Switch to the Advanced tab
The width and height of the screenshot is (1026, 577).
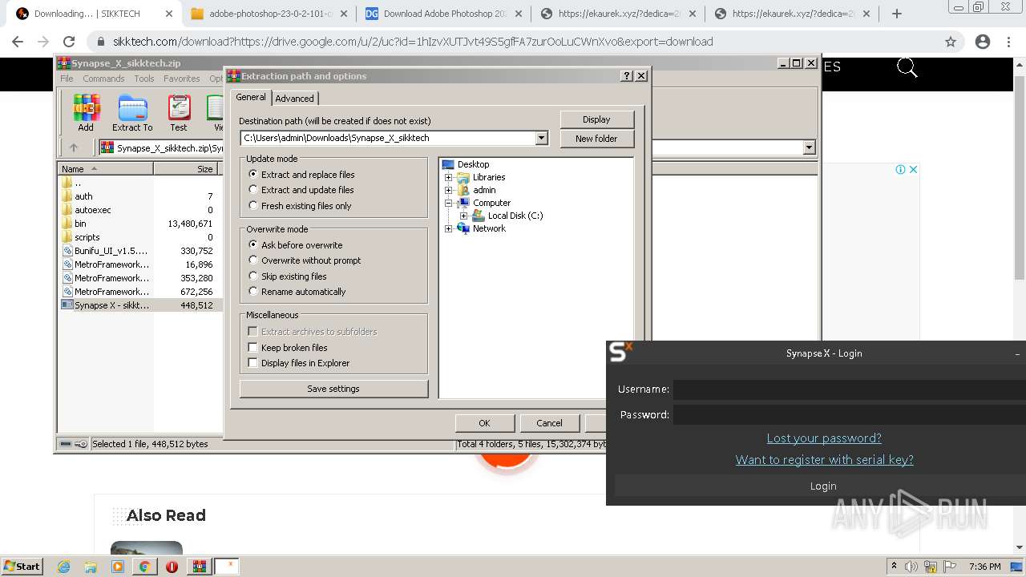[294, 98]
